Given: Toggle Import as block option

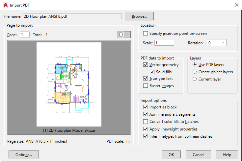Looking at the screenshot, I should tap(146, 107).
